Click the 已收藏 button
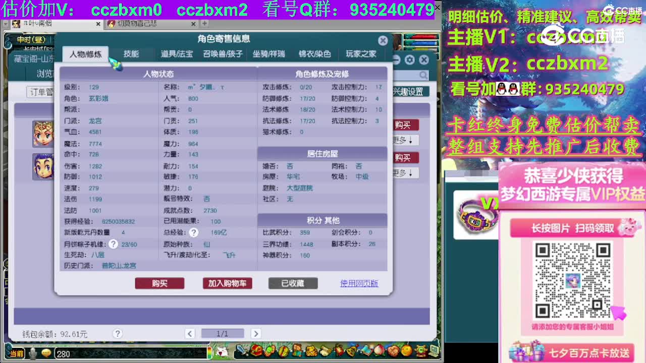646x363 pixels. point(293,283)
